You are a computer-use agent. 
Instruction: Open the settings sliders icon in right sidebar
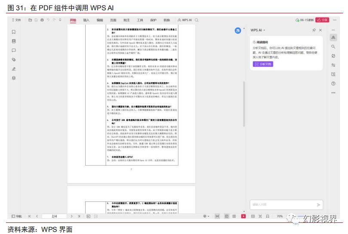pyautogui.click(x=333, y=65)
